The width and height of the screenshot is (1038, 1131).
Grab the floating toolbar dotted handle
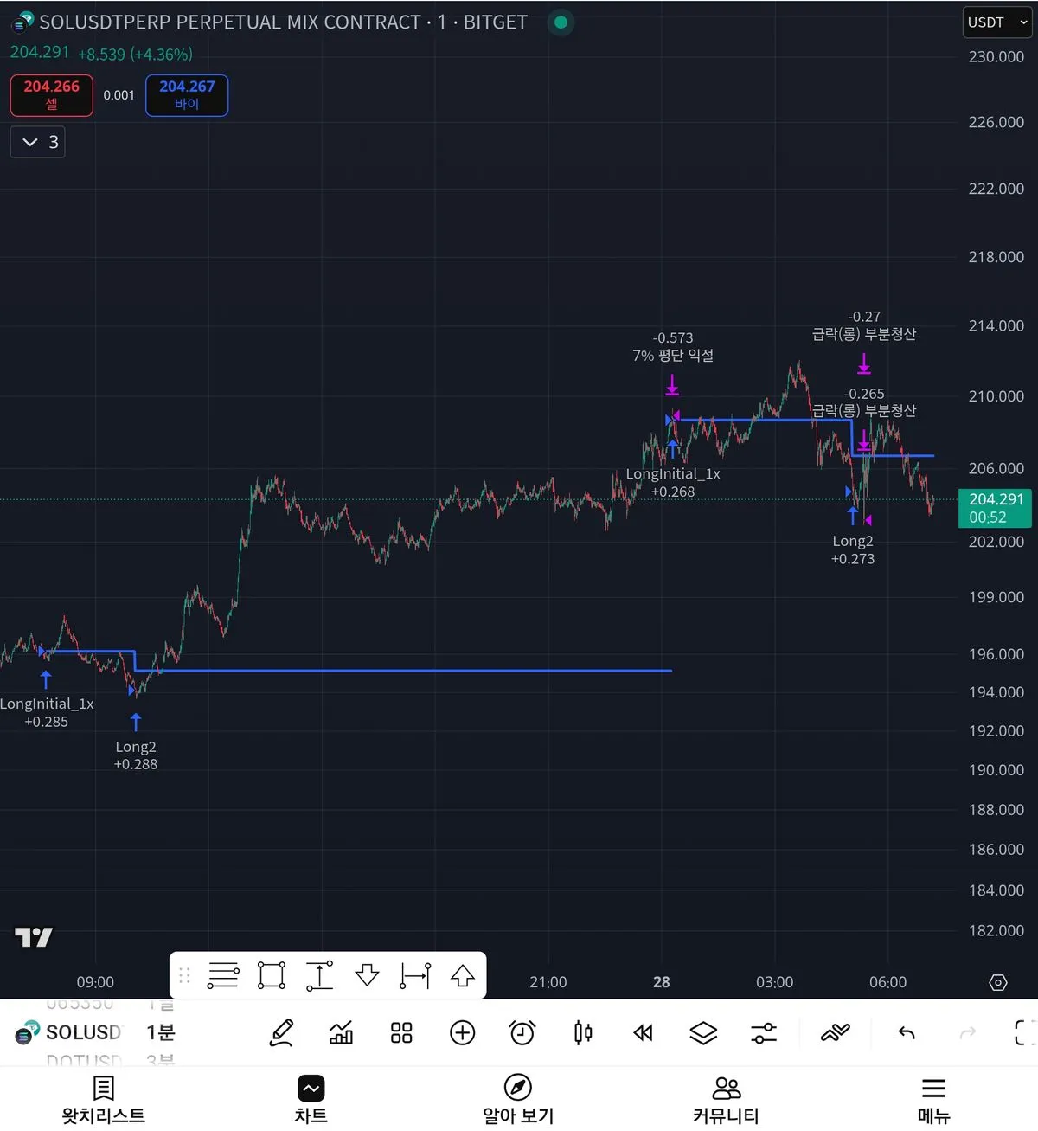[184, 975]
